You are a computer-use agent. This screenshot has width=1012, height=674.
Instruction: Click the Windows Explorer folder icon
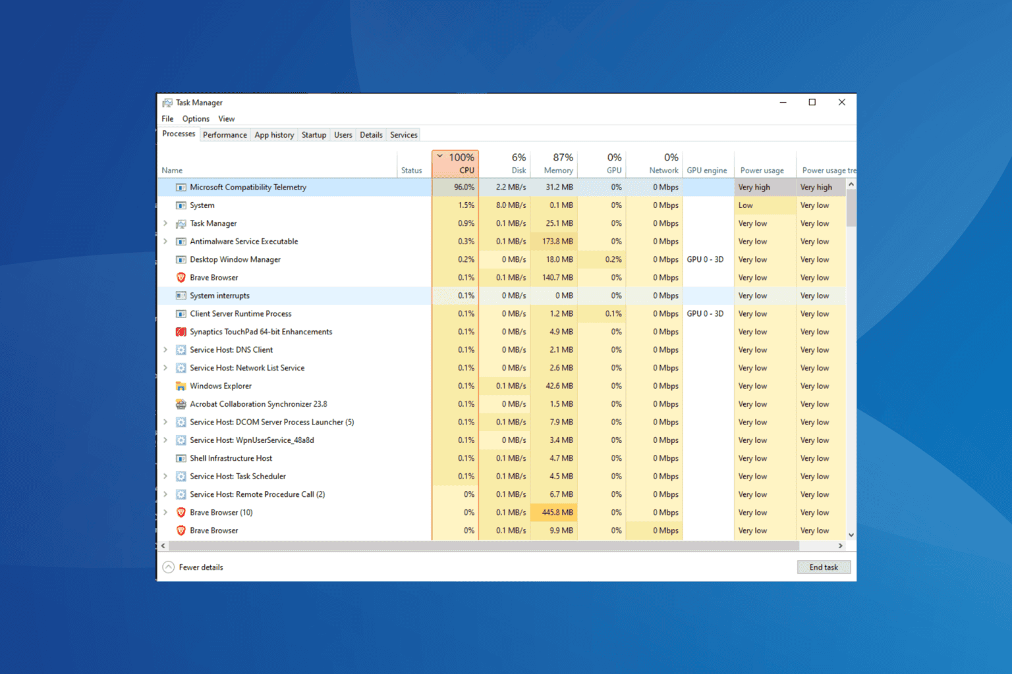tap(181, 386)
